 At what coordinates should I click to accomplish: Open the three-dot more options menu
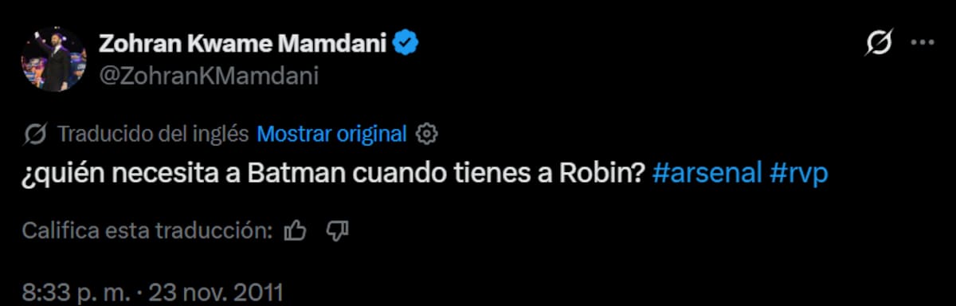point(922,44)
